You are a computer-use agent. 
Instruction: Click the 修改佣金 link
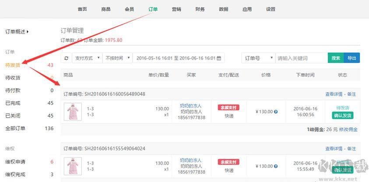tap(348, 129)
